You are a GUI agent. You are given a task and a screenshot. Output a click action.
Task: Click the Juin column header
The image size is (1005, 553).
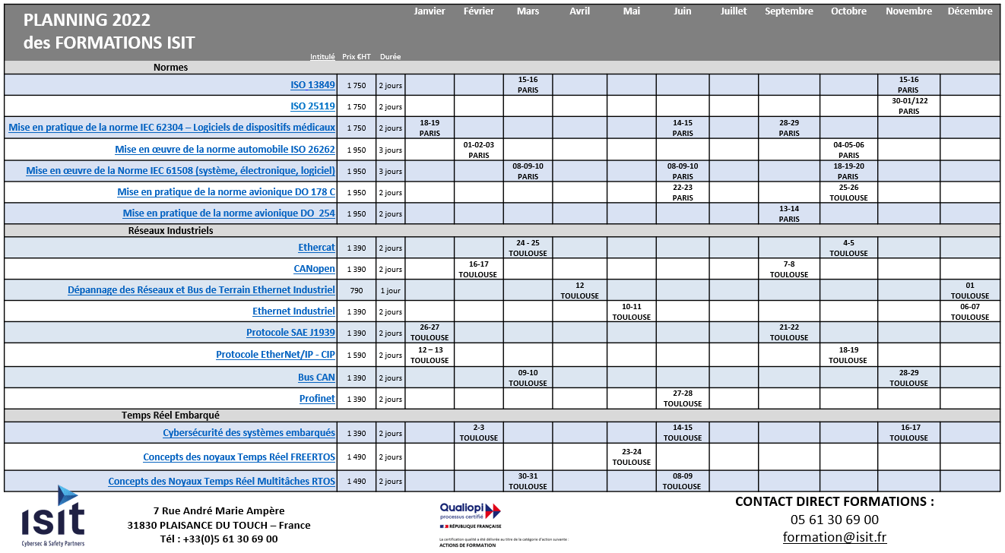(x=682, y=11)
